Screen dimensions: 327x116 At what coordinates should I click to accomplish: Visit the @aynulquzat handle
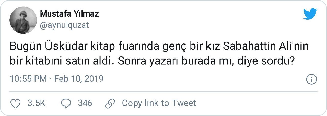(64, 25)
